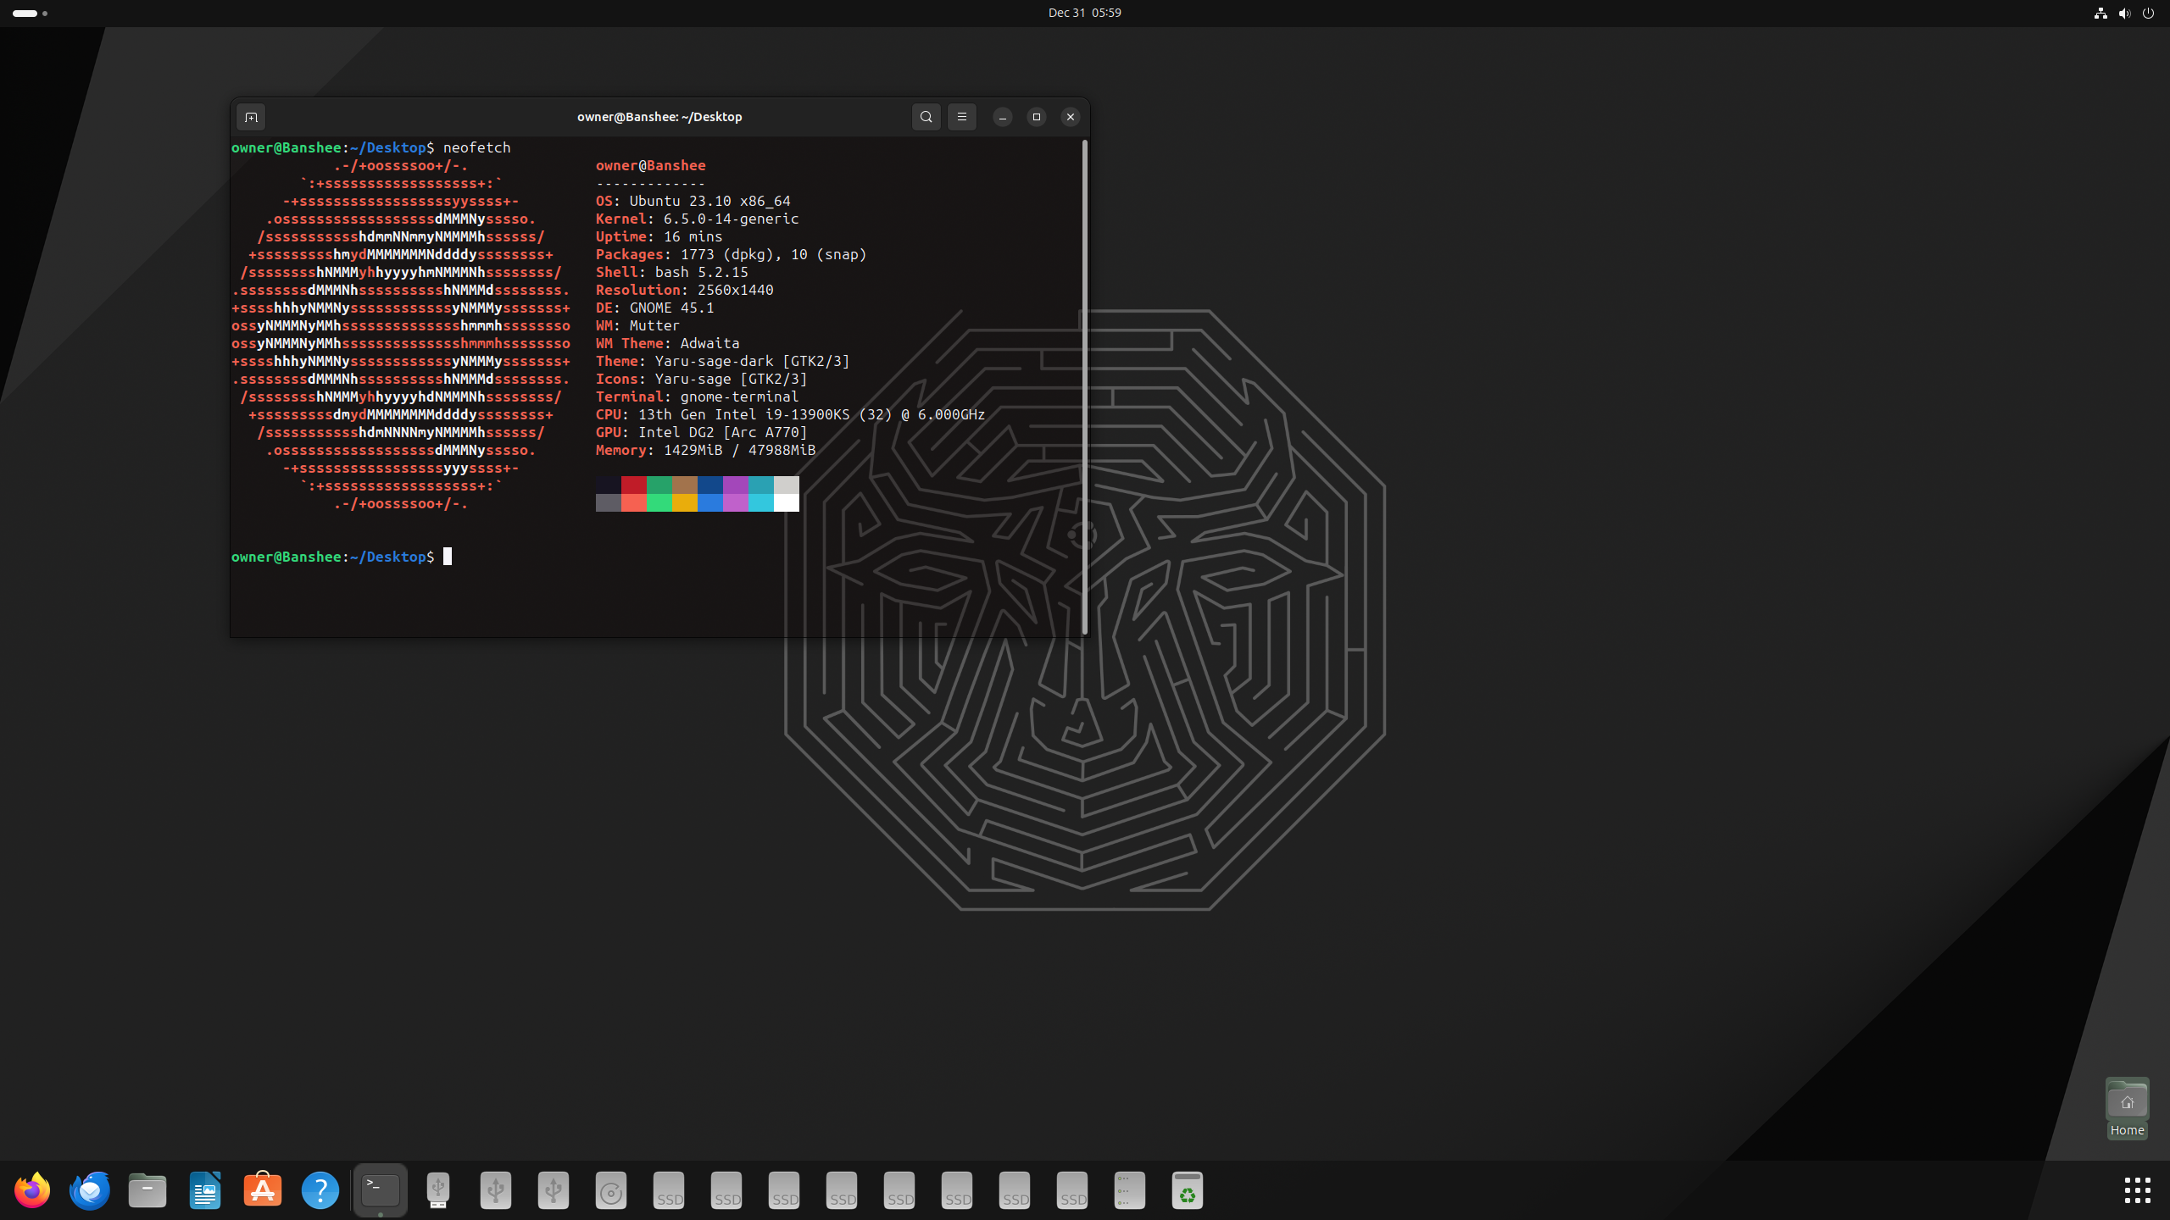Click the cursor at the empty terminal prompt

[x=448, y=557]
